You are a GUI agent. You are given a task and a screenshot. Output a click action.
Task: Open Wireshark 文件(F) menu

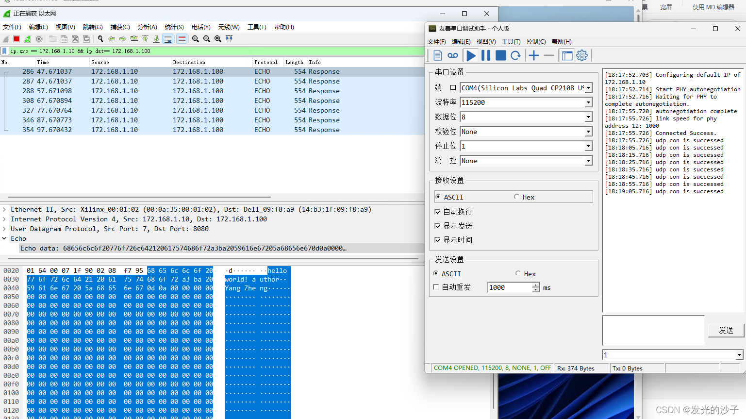tap(12, 27)
